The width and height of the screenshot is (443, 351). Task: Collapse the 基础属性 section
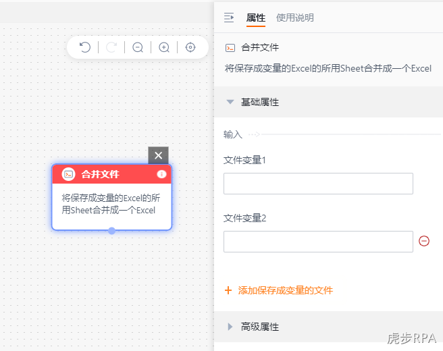(x=230, y=102)
